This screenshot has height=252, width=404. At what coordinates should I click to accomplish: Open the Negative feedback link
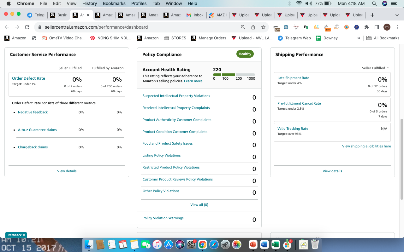point(33,112)
